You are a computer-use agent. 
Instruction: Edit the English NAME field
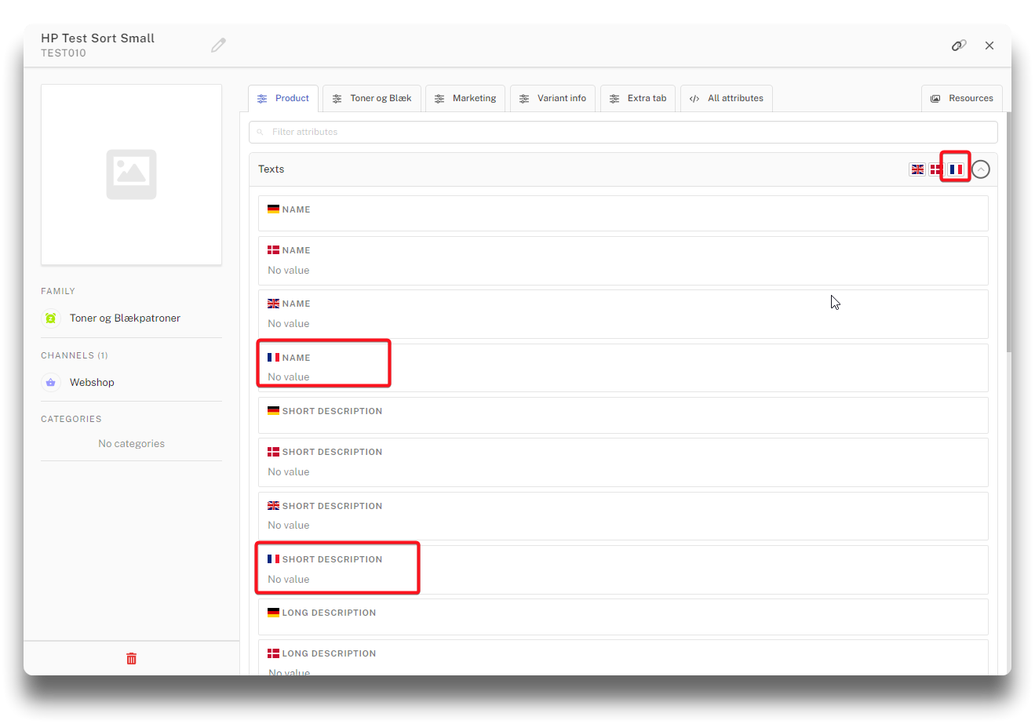pyautogui.click(x=623, y=314)
